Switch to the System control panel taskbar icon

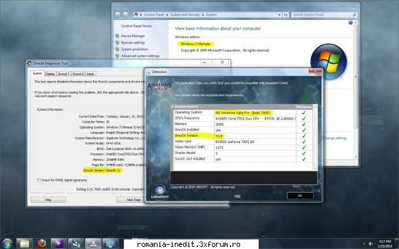pos(111,243)
